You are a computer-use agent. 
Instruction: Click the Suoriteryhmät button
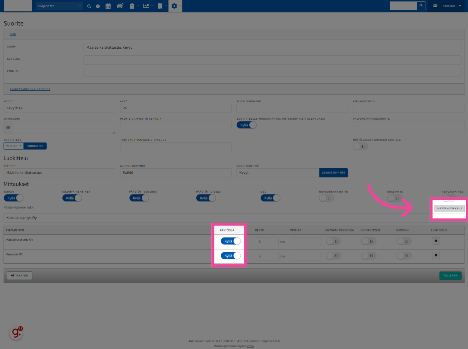(x=333, y=173)
